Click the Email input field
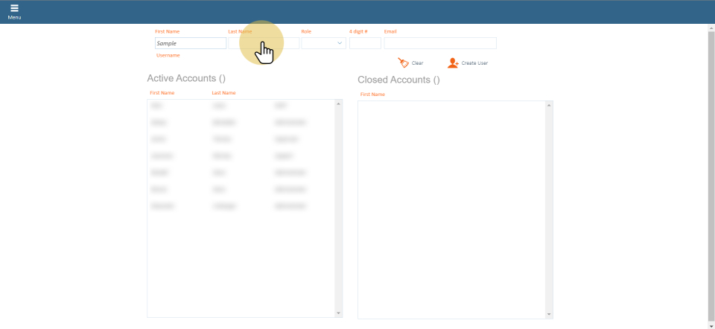 pos(440,43)
